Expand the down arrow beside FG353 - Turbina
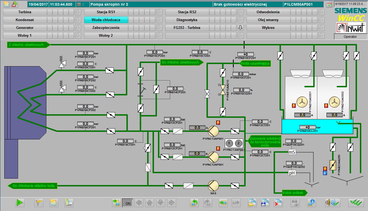Viewport: 368px width, 211px height. coord(240,28)
